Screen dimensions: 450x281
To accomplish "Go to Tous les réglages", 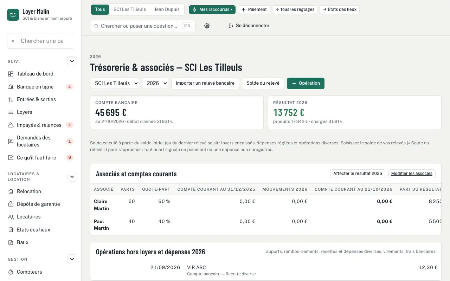I will point(295,9).
